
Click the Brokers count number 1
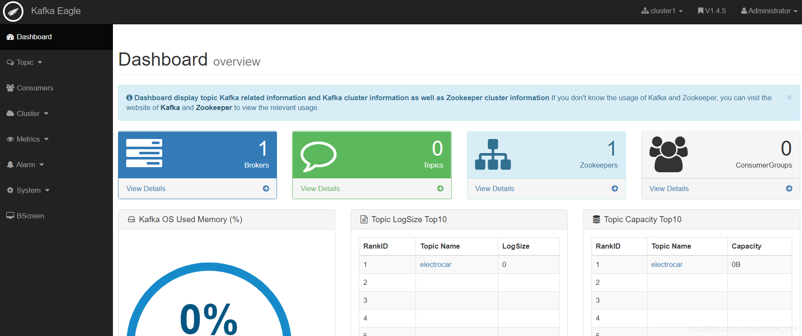(263, 149)
